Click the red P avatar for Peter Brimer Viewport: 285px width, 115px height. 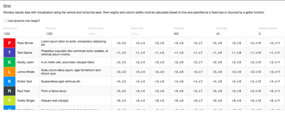tap(10, 43)
